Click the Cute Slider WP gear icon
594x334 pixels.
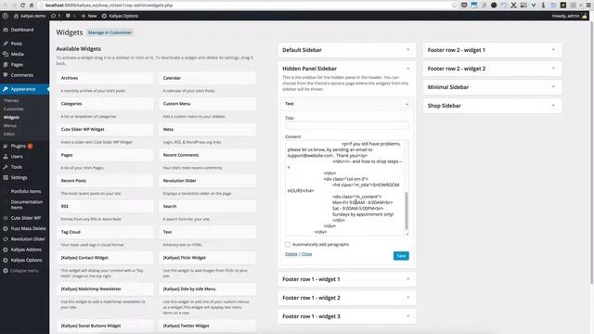(6, 218)
